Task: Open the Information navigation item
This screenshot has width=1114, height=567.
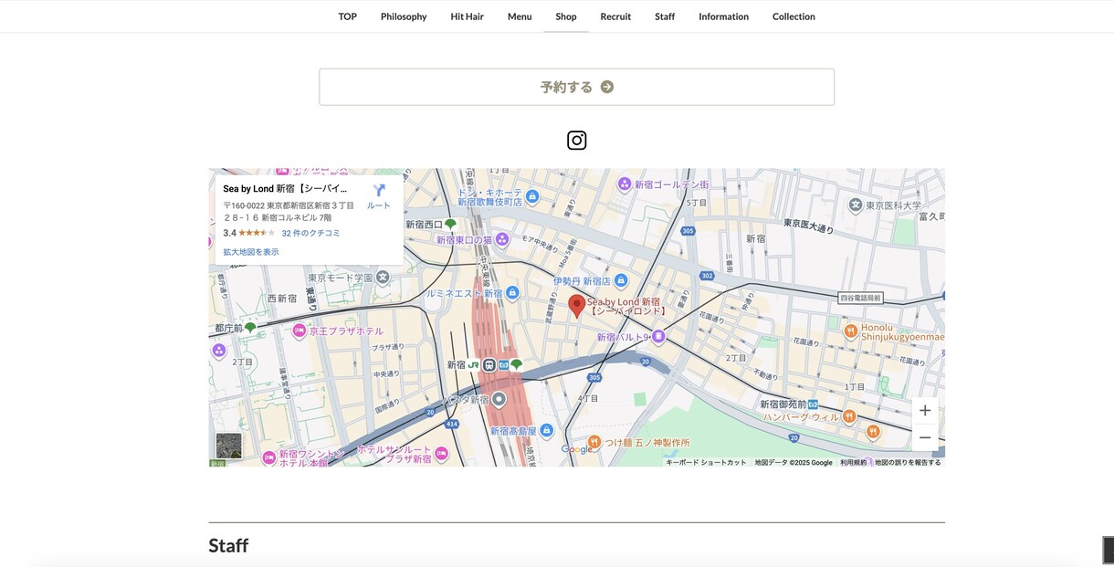Action: point(724,16)
